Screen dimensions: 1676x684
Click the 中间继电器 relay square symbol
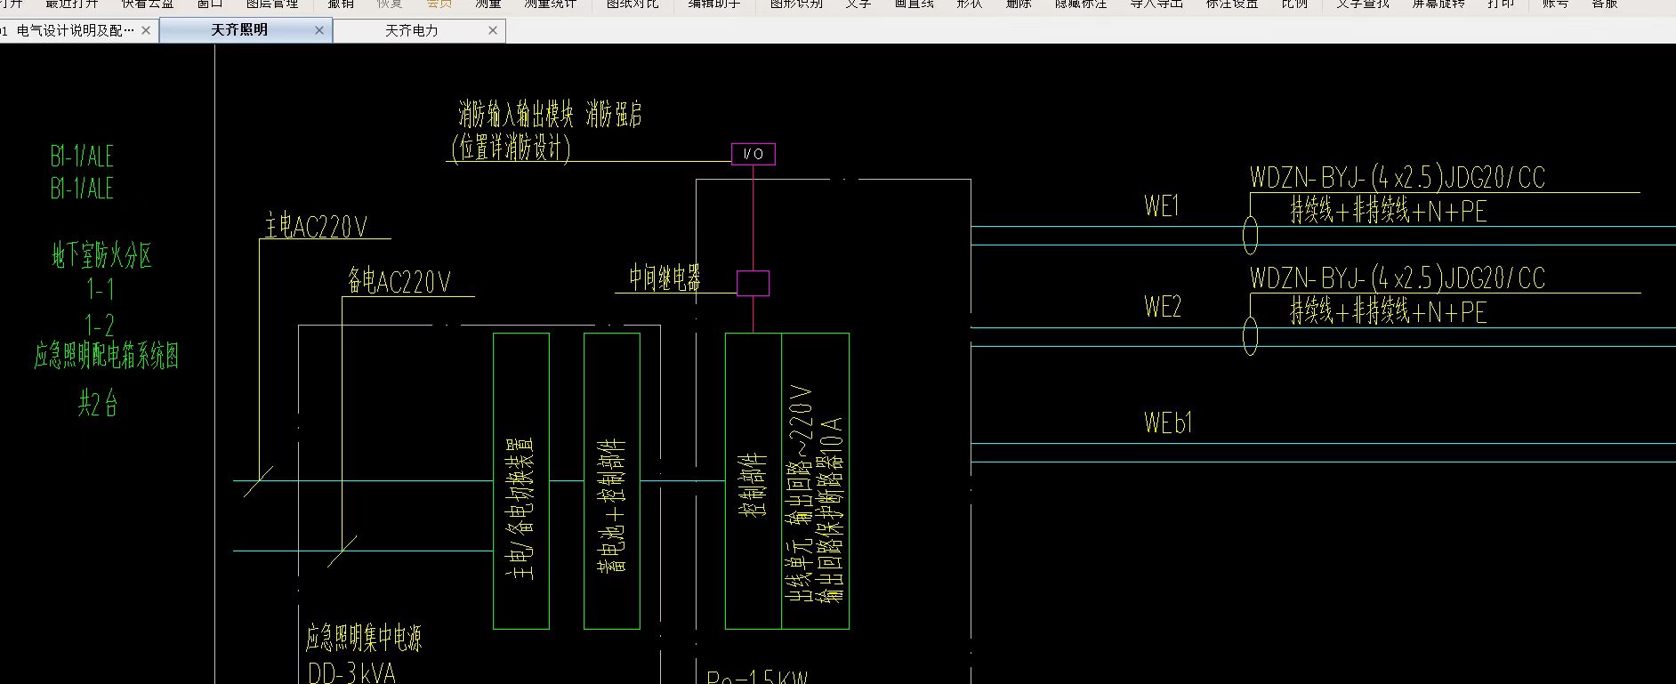pos(753,284)
